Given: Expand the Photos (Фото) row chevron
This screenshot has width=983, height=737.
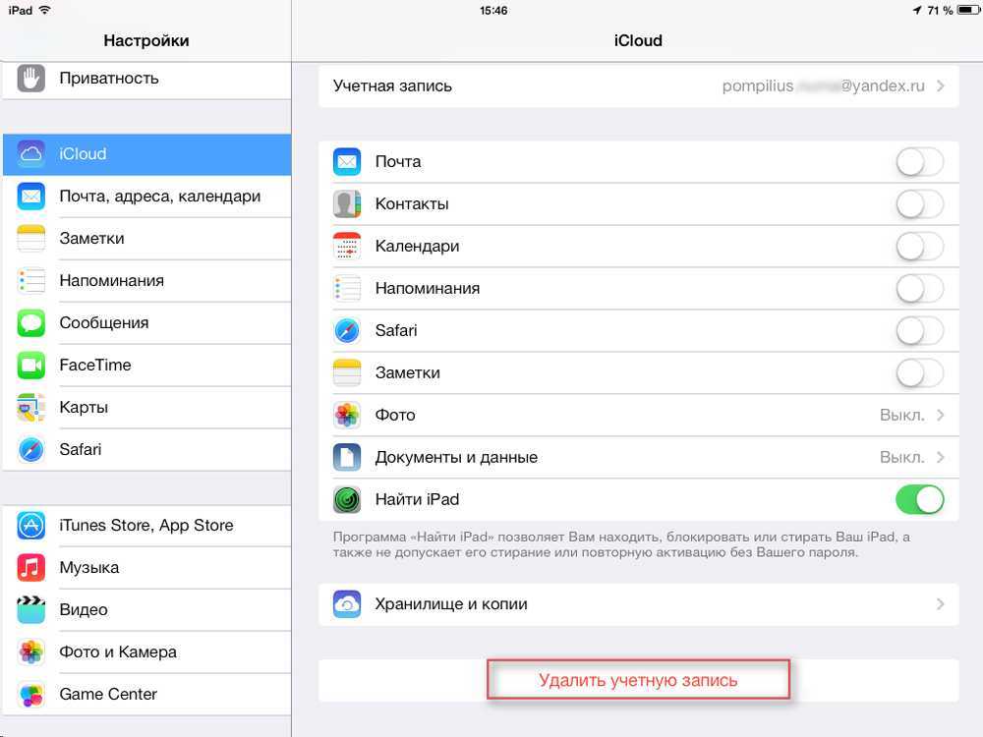Looking at the screenshot, I should [941, 415].
